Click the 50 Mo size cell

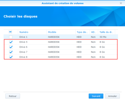pyautogui.click(x=103, y=37)
